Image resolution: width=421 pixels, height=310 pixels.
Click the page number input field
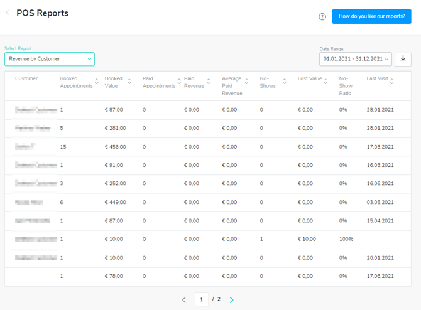tap(202, 299)
